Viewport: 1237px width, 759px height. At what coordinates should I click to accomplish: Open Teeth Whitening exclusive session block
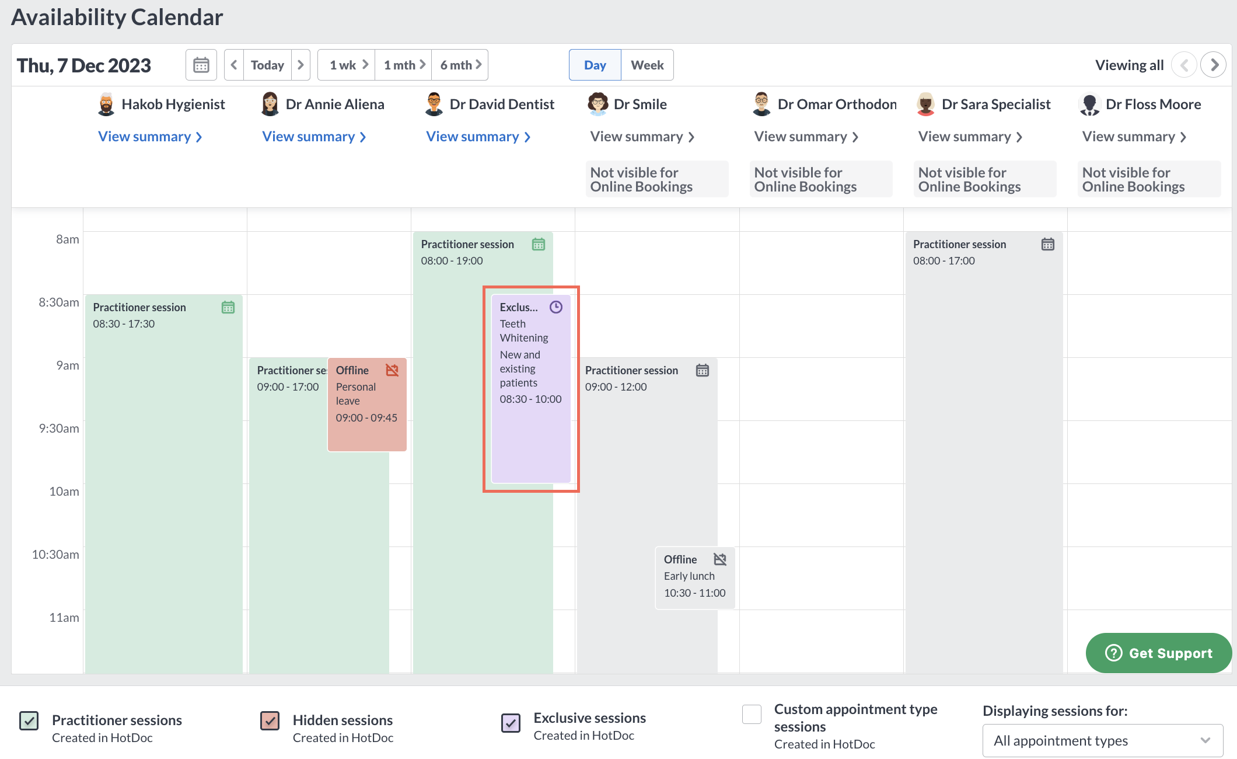(x=531, y=389)
